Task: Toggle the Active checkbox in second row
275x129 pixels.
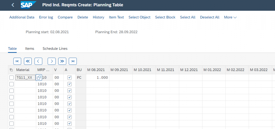Action: tap(70, 84)
